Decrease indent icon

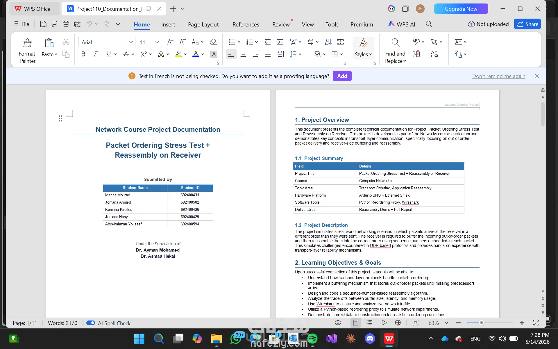[x=268, y=42]
